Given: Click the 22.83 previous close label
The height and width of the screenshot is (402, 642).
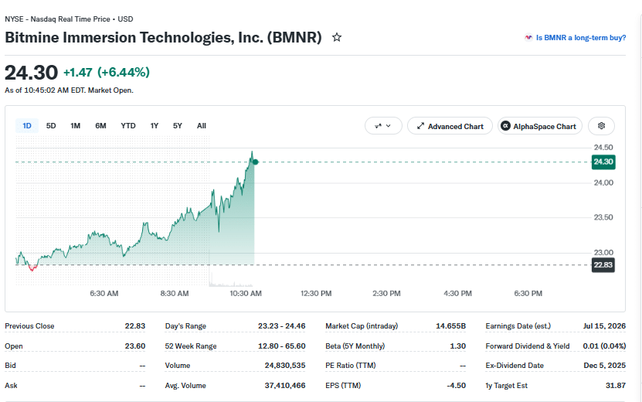Looking at the screenshot, I should click(603, 265).
